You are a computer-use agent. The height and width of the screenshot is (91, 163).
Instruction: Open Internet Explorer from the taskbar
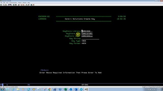[13, 89]
